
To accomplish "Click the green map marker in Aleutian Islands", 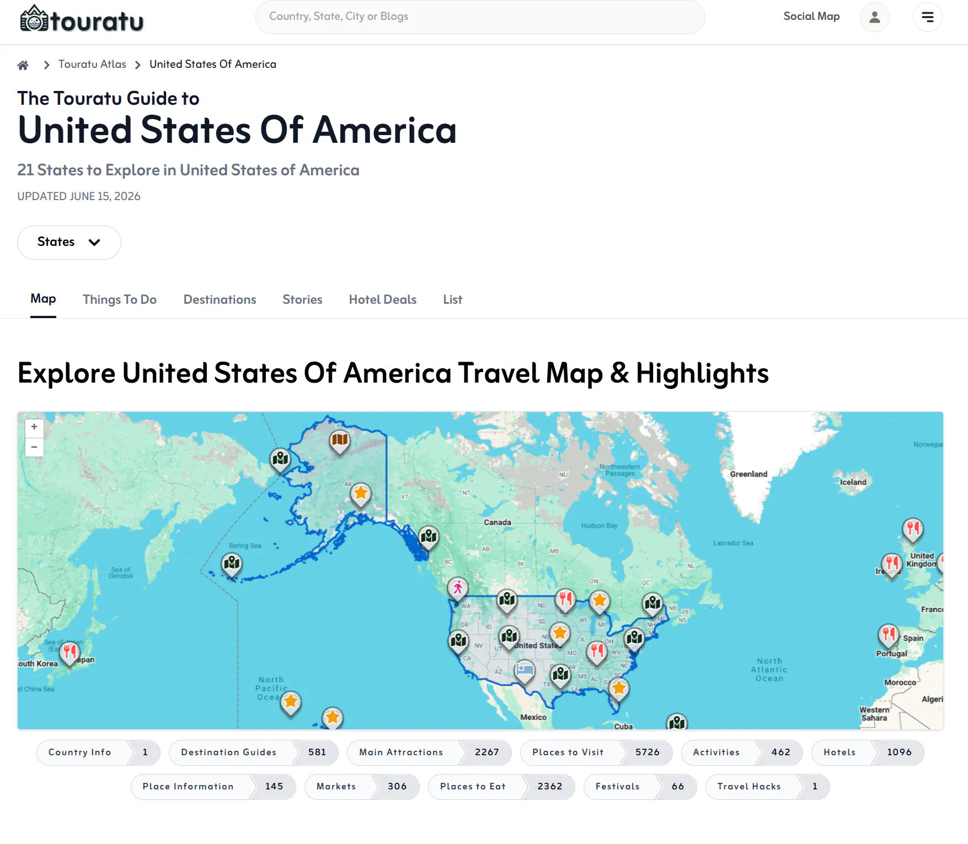I will (x=232, y=565).
